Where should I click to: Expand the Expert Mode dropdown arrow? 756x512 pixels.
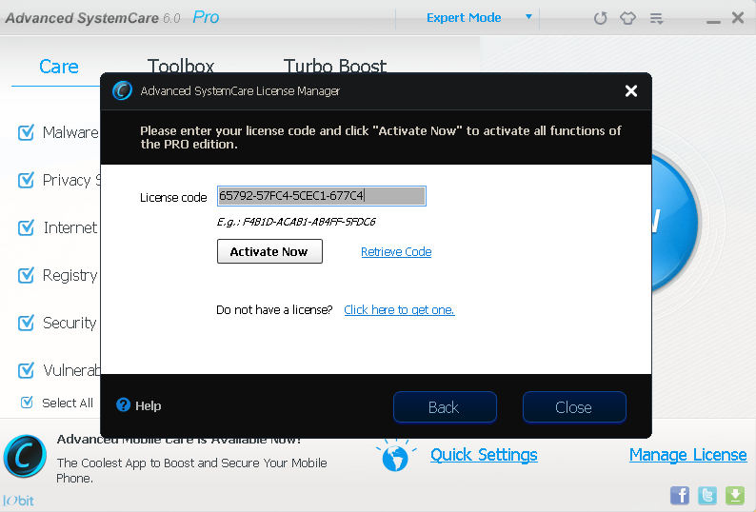(528, 17)
